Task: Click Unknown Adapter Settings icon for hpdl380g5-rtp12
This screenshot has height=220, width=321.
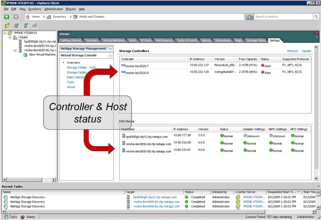Action: tap(245, 135)
